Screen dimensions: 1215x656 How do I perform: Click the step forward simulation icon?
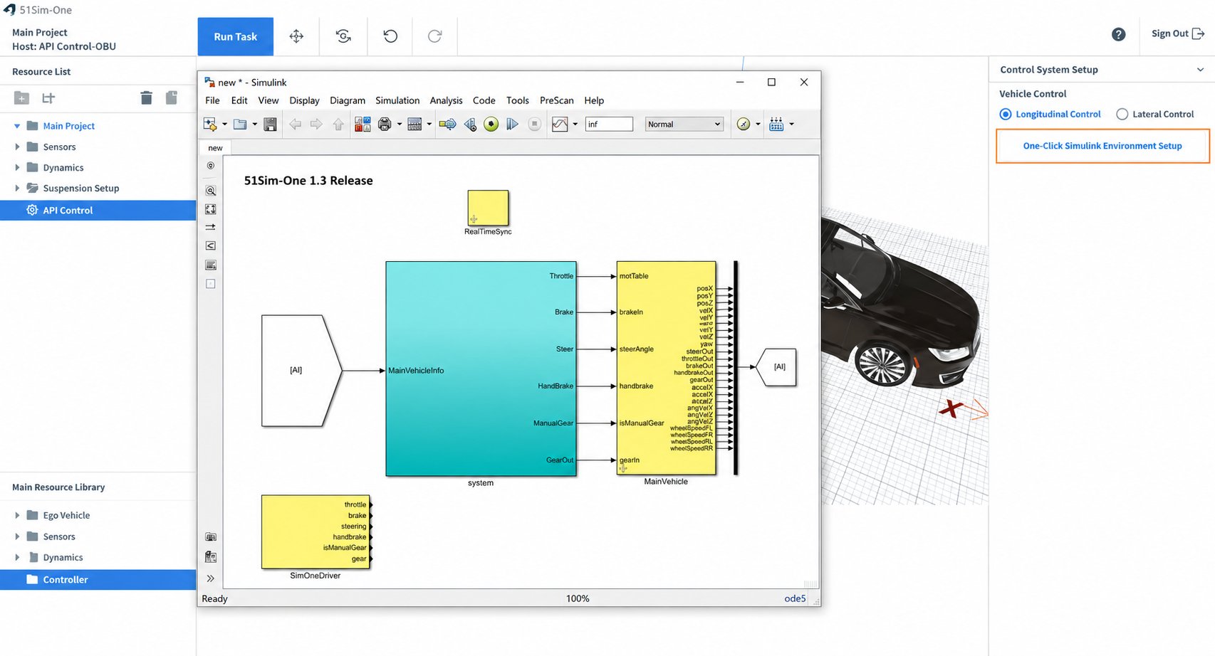point(512,125)
